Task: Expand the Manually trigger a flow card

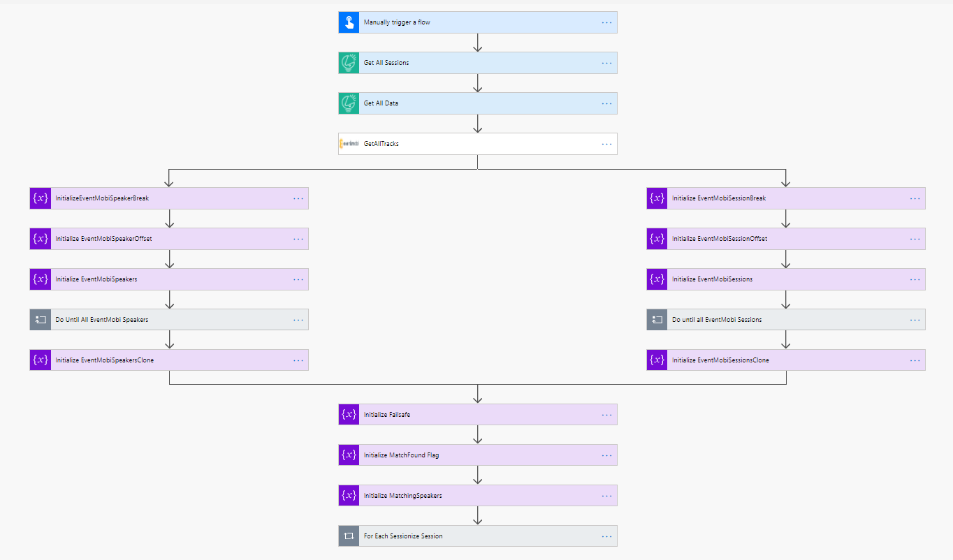Action: pos(478,22)
